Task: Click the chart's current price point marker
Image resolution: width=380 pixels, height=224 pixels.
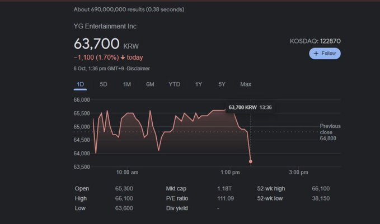Action: (x=251, y=161)
